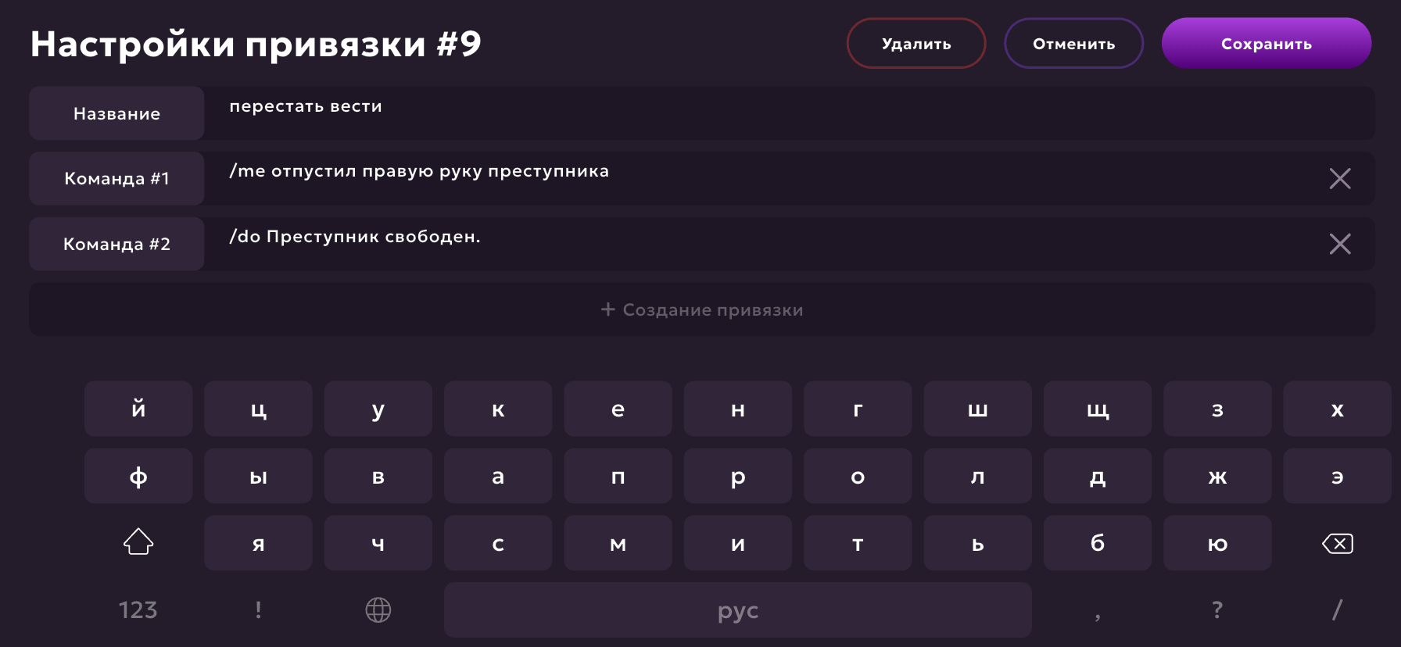Switch to the 123 numeric keyboard
The width and height of the screenshot is (1401, 647).
[x=138, y=609]
